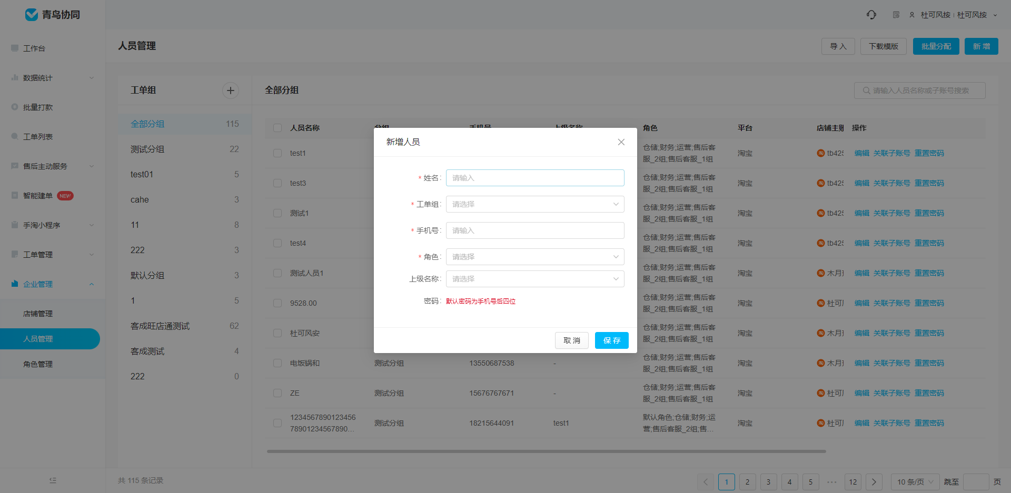1011x493 pixels.
Task: Click the 智能建单 sidebar icon
Action: click(x=15, y=195)
